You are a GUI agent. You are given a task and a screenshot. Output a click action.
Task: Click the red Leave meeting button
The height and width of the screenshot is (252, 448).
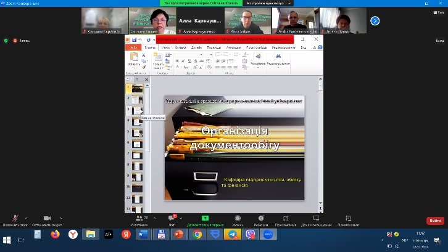pos(435,221)
